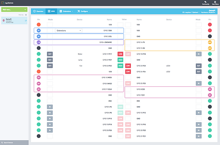Click the SPI pin circle for GPIO 11 SCLK
This screenshot has width=220, height=145.
[x=39, y=89]
